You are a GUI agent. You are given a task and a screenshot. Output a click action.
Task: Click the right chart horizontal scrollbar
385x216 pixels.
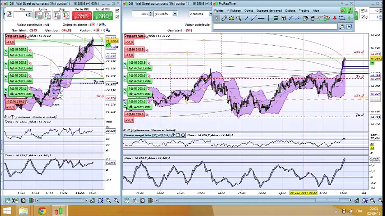pos(253,200)
